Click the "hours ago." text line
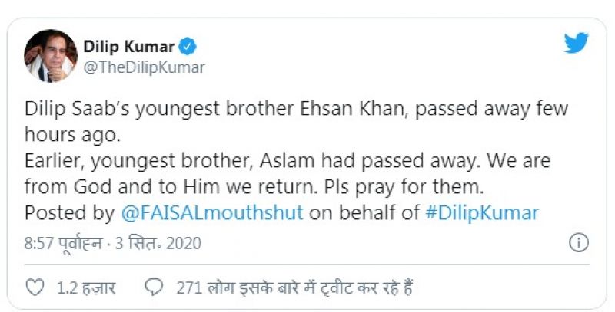 click(65, 134)
